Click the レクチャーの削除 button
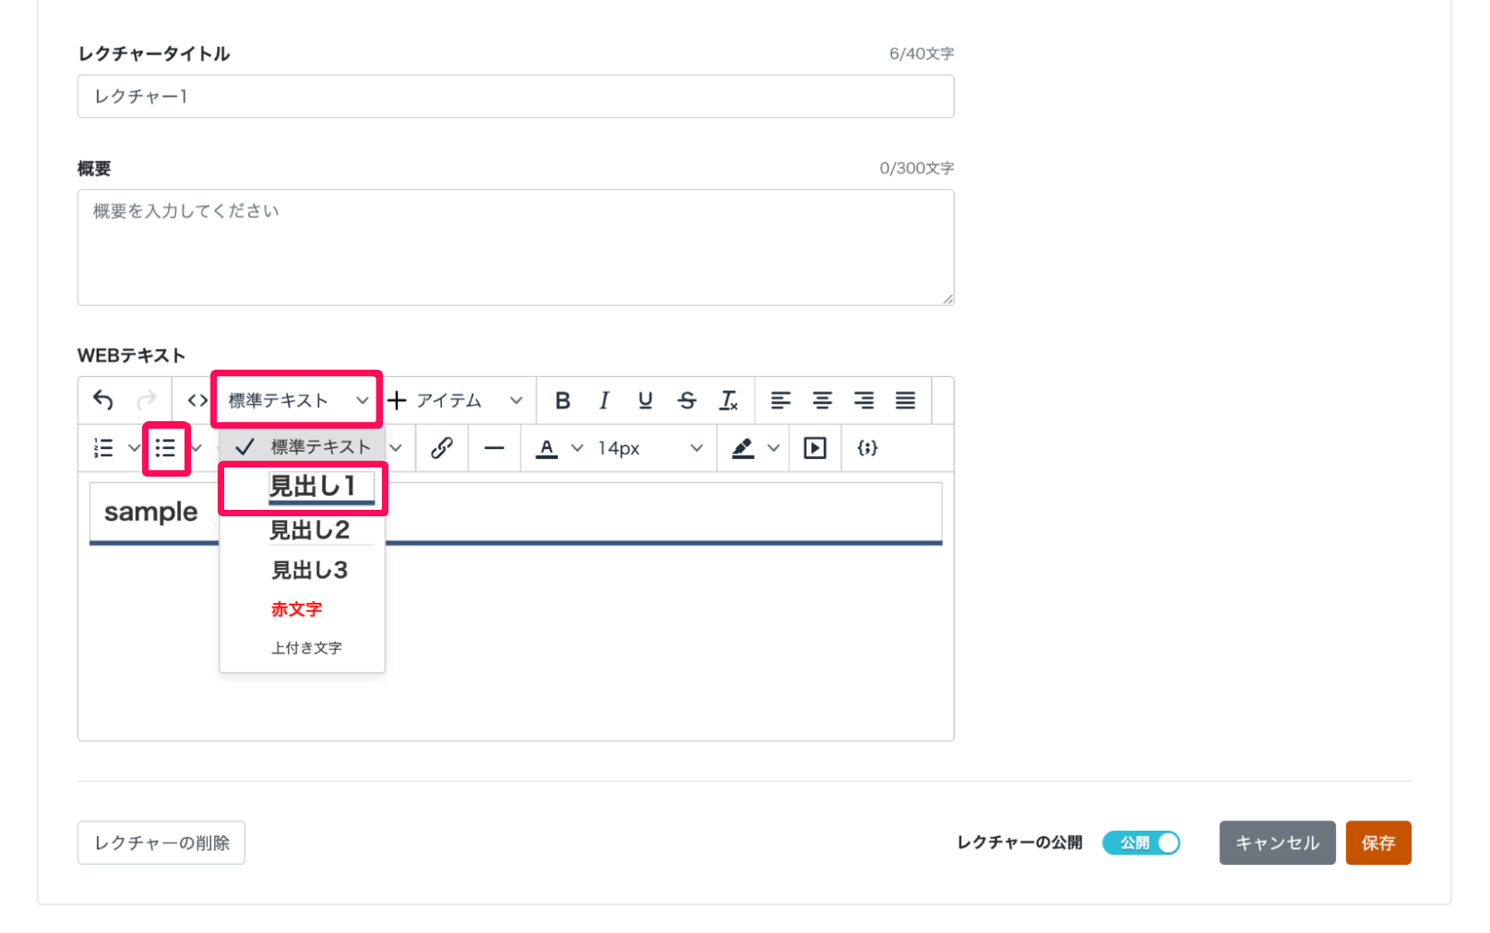The image size is (1490, 933). [x=161, y=843]
